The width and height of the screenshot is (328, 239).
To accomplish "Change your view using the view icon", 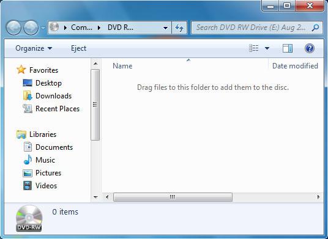I will point(254,48).
